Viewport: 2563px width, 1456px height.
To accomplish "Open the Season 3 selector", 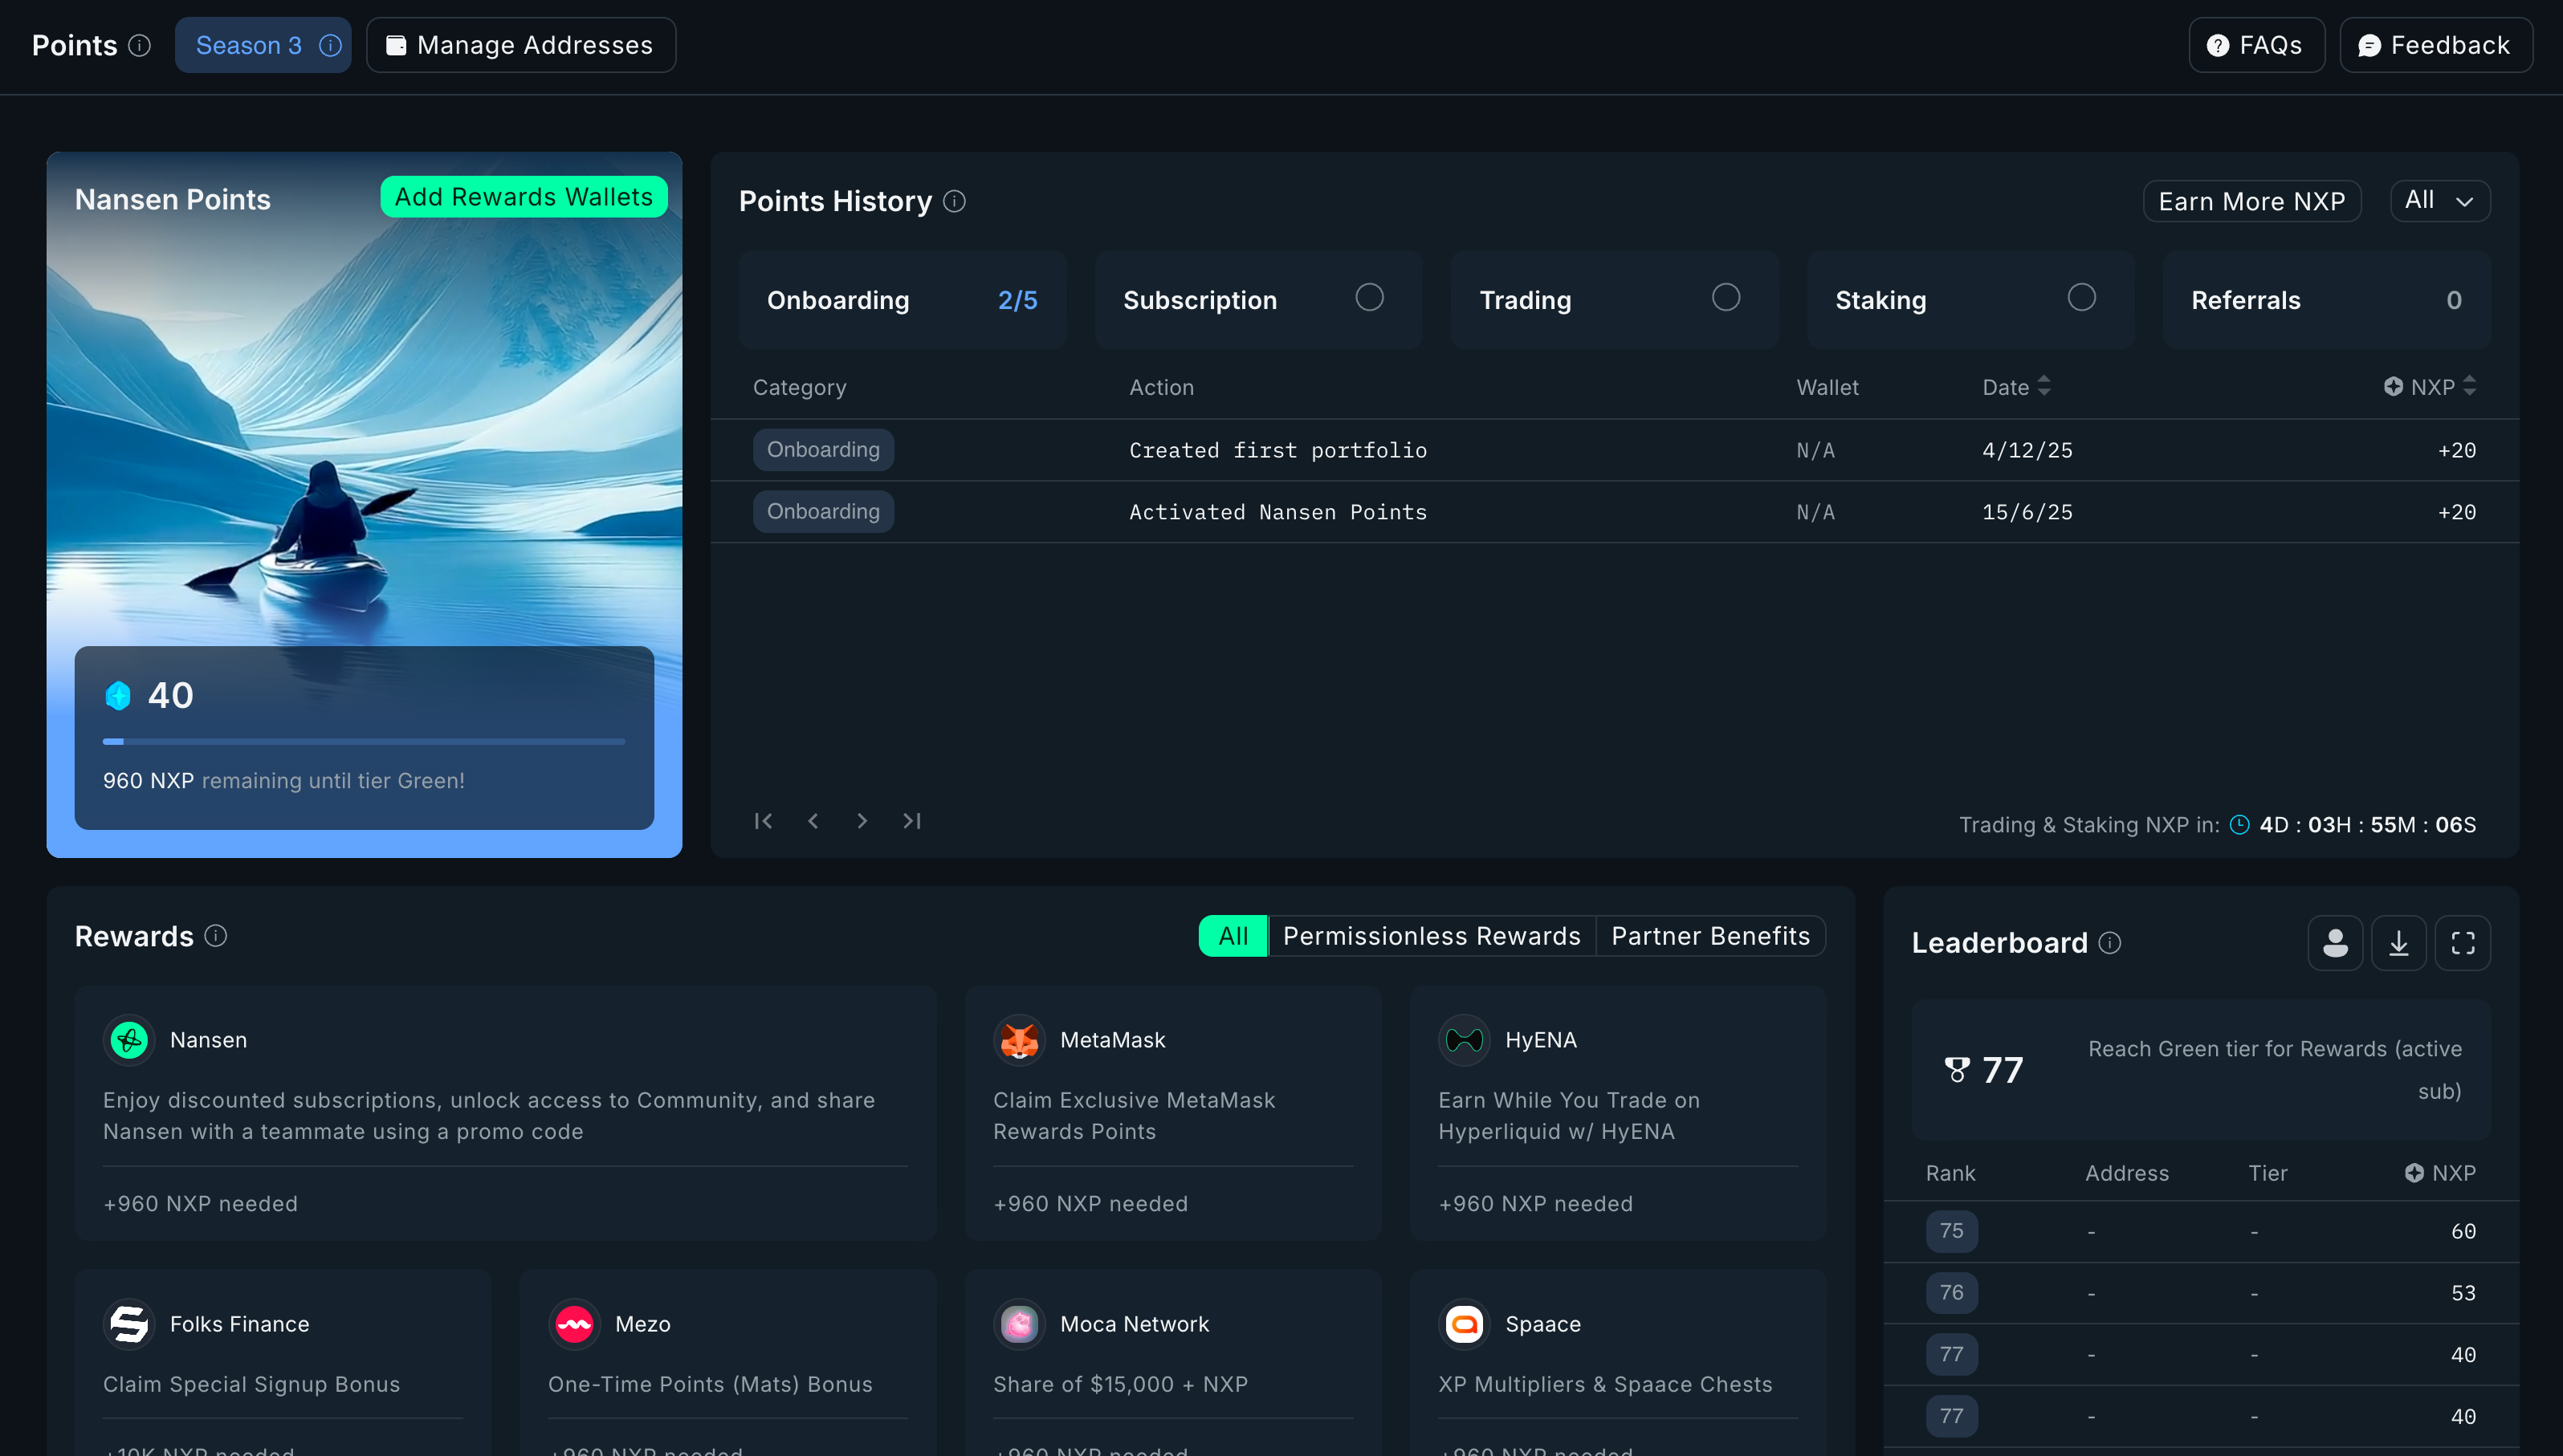I will pyautogui.click(x=263, y=45).
